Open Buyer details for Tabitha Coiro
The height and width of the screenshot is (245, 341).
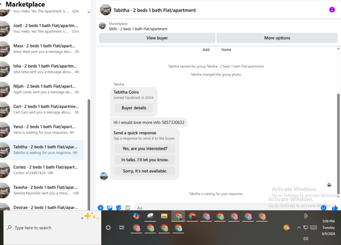coord(134,108)
